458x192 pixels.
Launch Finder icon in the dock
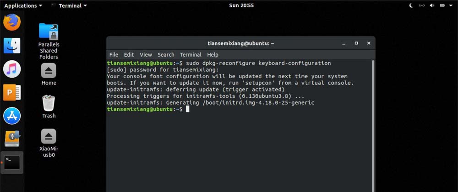click(x=12, y=45)
